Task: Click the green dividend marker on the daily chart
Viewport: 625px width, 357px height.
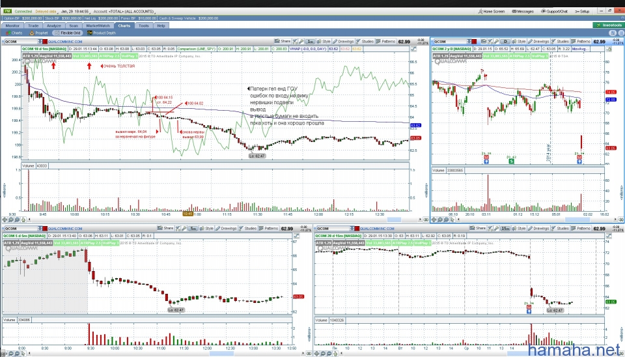Action: tap(512, 161)
